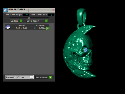Select the round gem thumbnail icon

click(8, 27)
